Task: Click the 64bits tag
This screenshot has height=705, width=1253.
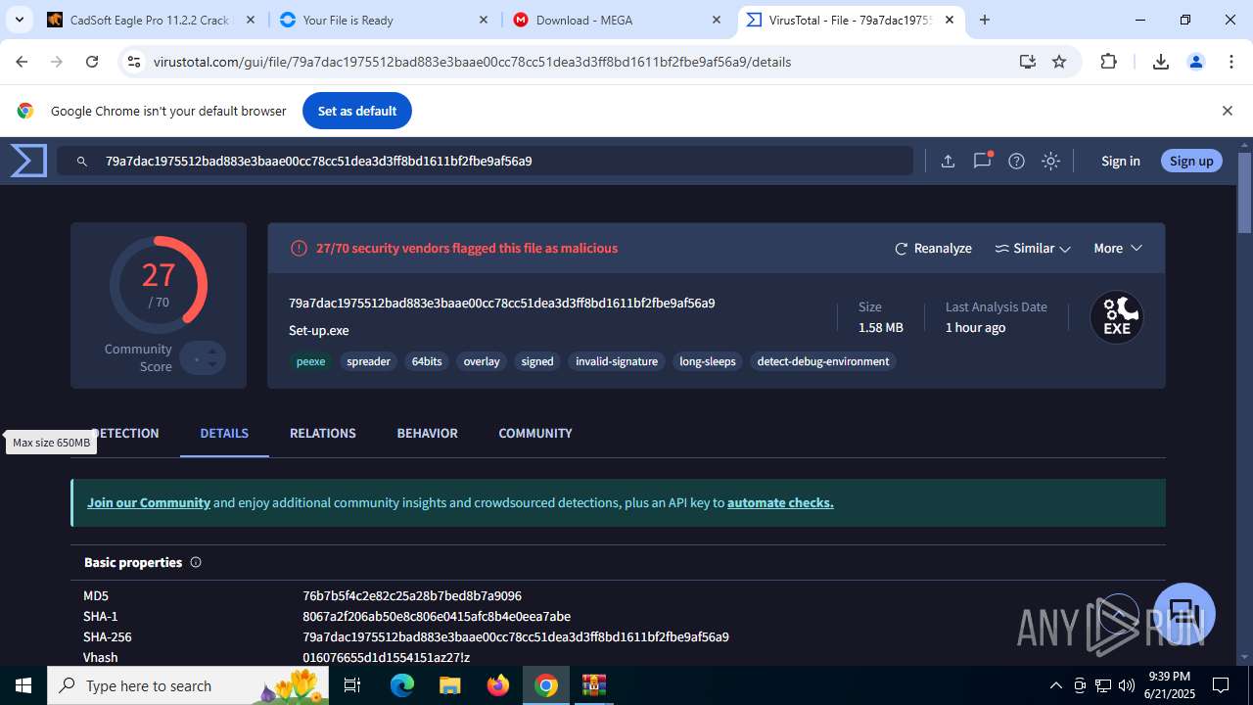Action: point(427,361)
